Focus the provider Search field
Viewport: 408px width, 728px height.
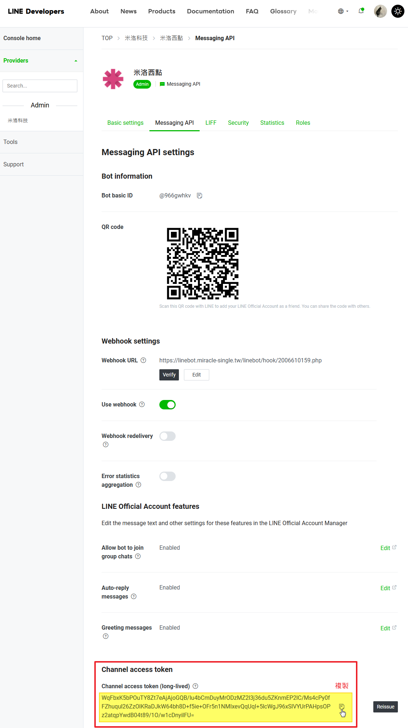[40, 86]
